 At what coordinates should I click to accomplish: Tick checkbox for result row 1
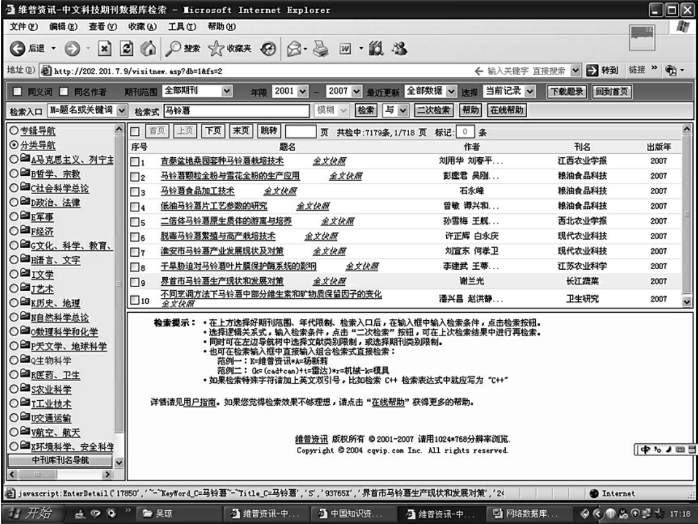[x=134, y=162]
